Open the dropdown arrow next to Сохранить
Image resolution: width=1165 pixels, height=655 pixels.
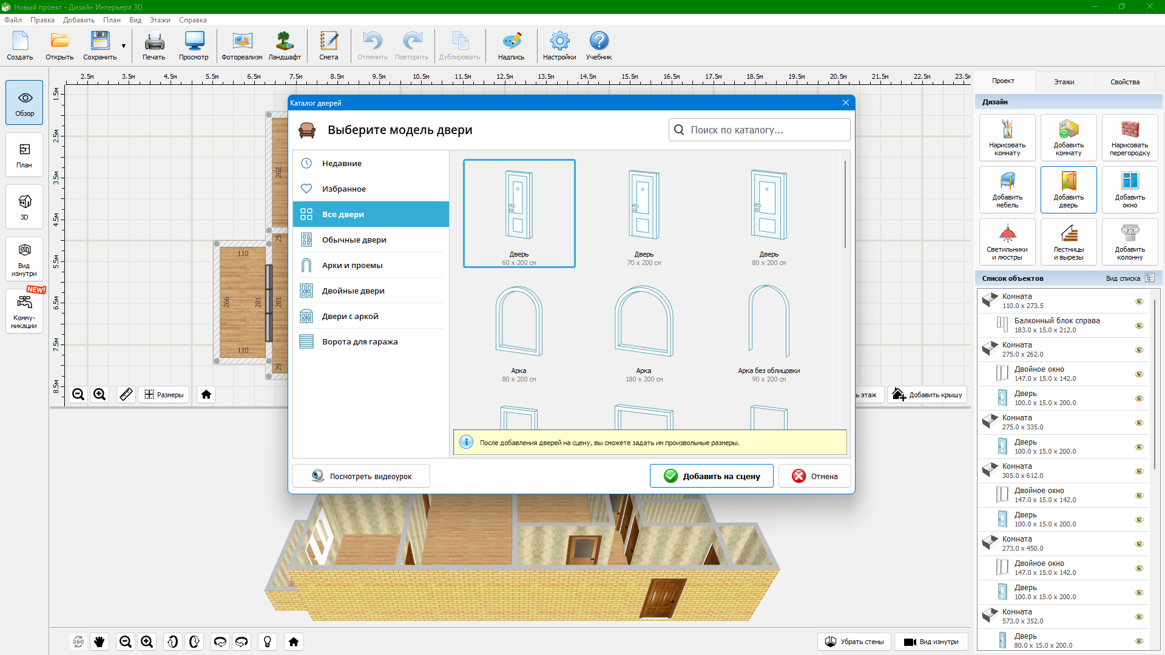point(124,46)
